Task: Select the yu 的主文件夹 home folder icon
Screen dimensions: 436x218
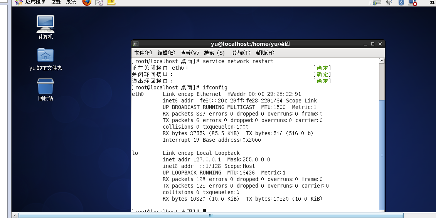Action: click(x=45, y=59)
